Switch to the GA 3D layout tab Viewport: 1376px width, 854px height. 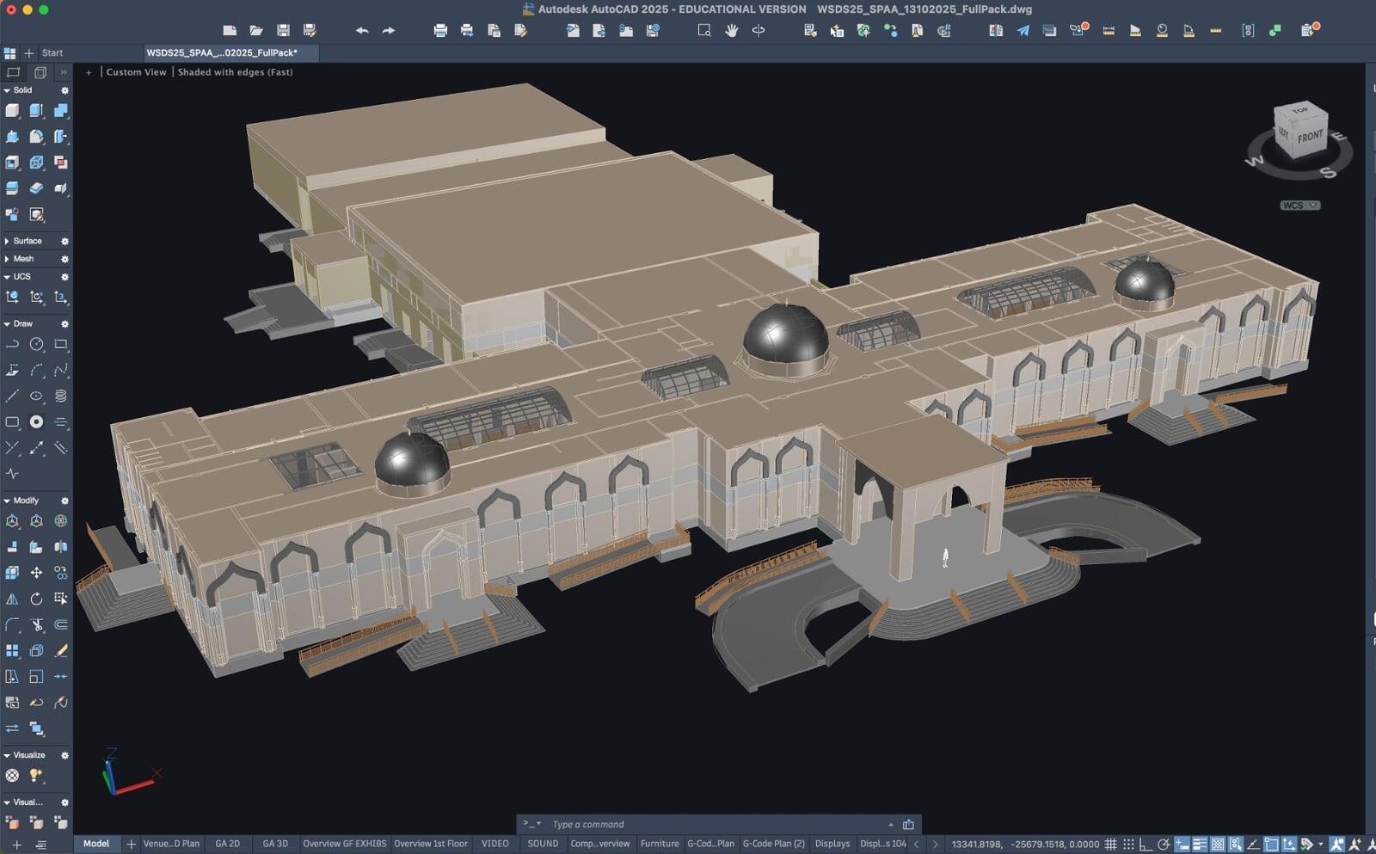(275, 844)
